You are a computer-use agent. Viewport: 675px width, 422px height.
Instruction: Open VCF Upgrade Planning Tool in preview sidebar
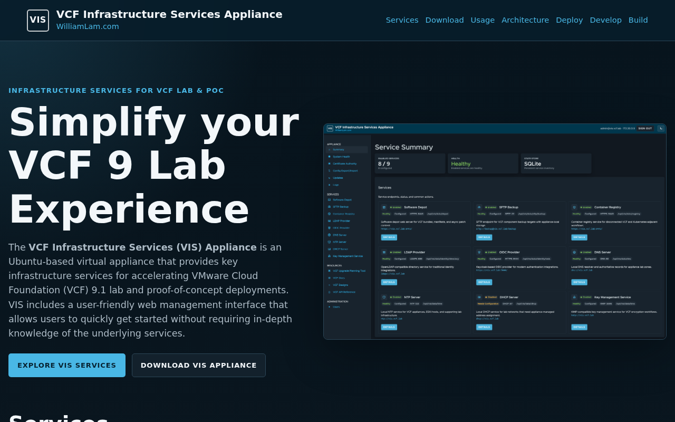(346, 271)
